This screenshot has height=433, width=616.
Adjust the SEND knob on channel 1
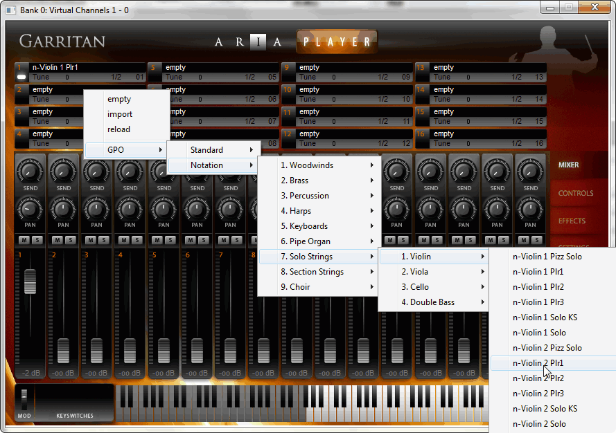[30, 171]
